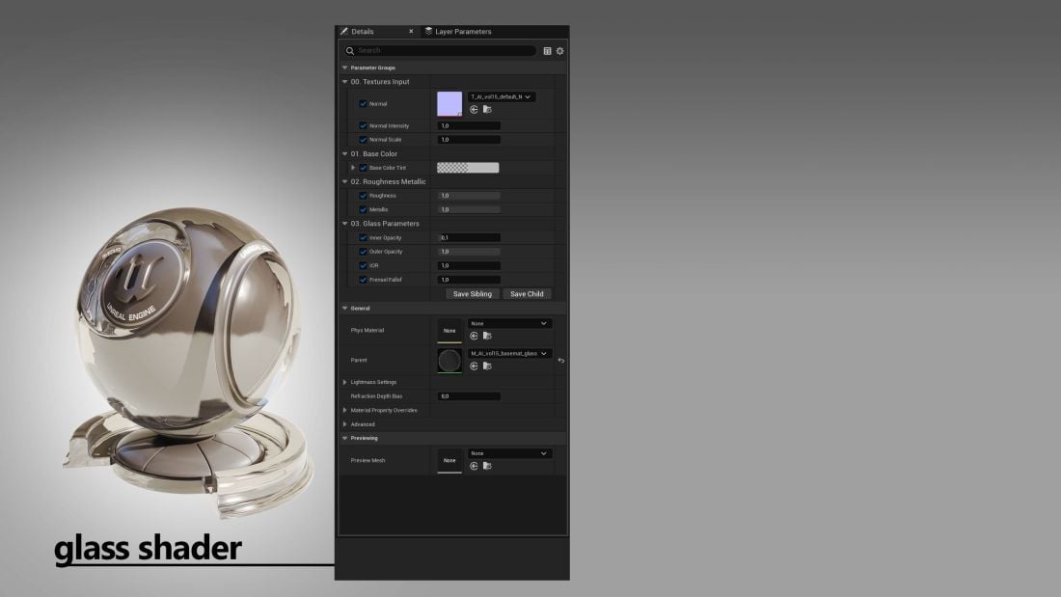
Task: Click the Details tab pencil icon
Action: pyautogui.click(x=343, y=31)
